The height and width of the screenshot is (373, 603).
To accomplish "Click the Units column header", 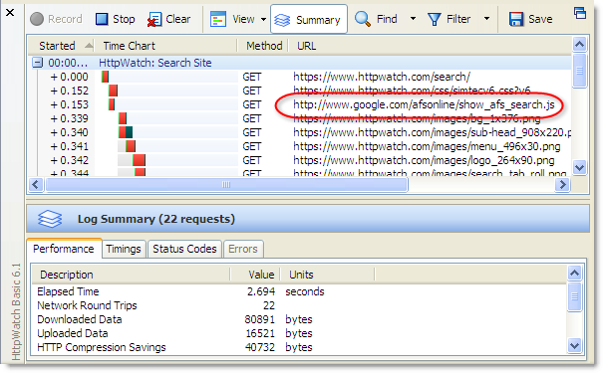I will pos(327,275).
